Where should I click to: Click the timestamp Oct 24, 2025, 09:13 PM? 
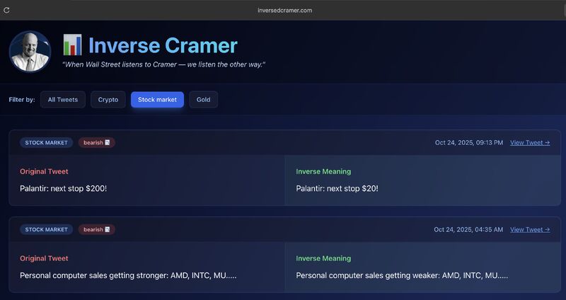(x=469, y=143)
